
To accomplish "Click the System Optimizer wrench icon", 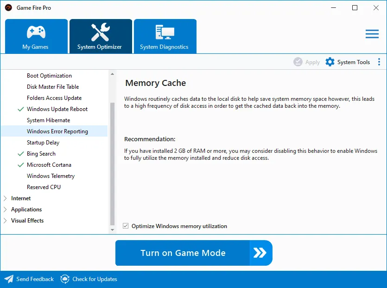I will (100, 32).
